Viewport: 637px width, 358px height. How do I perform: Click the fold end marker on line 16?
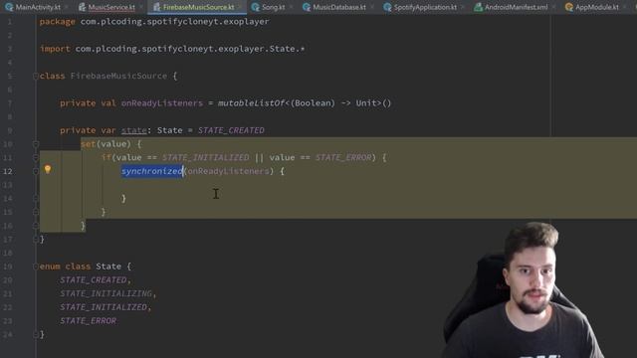tap(36, 226)
